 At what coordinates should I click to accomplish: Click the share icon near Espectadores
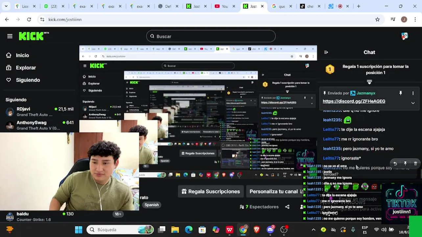[287, 207]
